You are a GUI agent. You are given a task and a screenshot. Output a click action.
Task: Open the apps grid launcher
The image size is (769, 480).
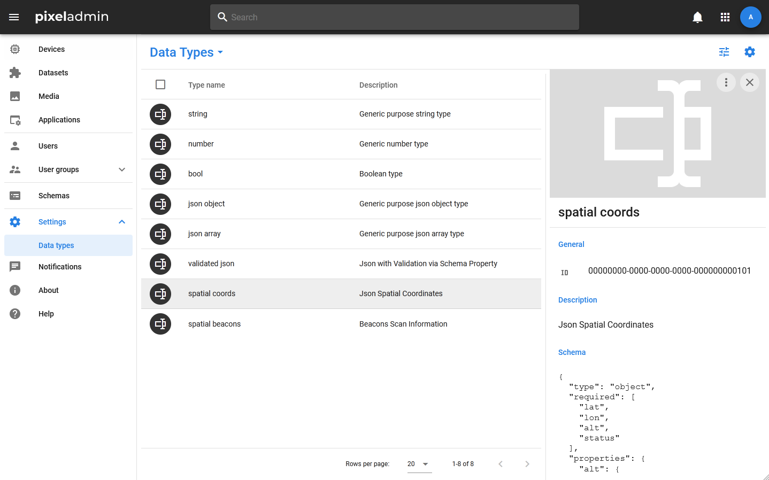point(725,17)
